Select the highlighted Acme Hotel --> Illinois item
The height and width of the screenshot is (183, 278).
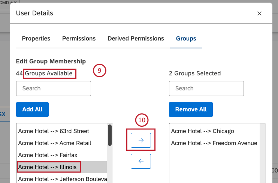tap(47, 166)
